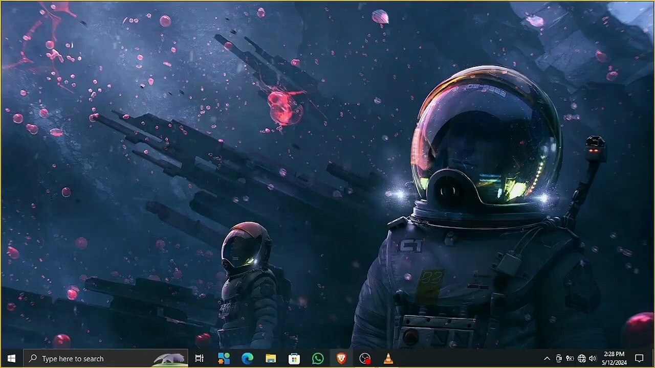Click the search highlights anteater image
Screen dimensions: 655x368
170,359
